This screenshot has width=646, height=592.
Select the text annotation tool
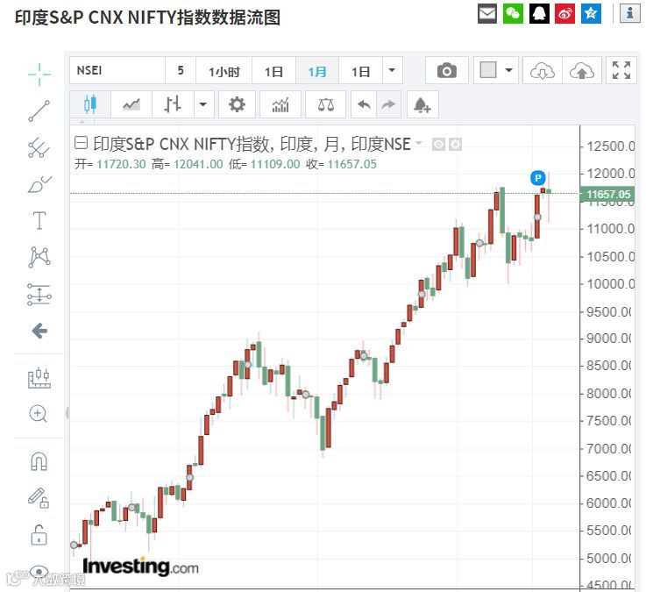39,220
